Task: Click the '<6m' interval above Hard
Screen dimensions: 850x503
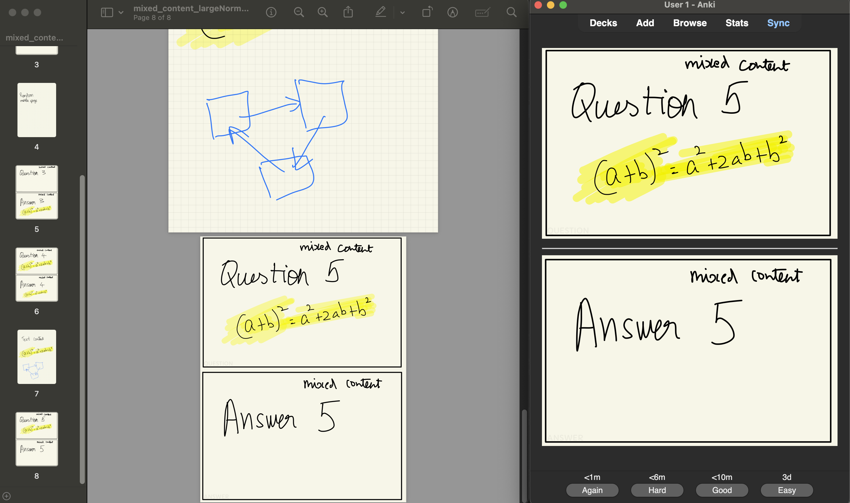Action: [657, 477]
